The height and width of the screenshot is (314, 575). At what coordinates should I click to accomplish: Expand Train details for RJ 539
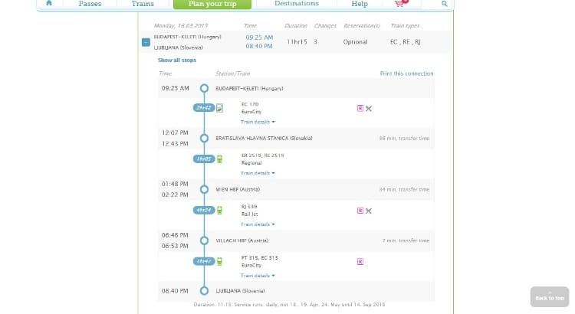[x=258, y=224]
